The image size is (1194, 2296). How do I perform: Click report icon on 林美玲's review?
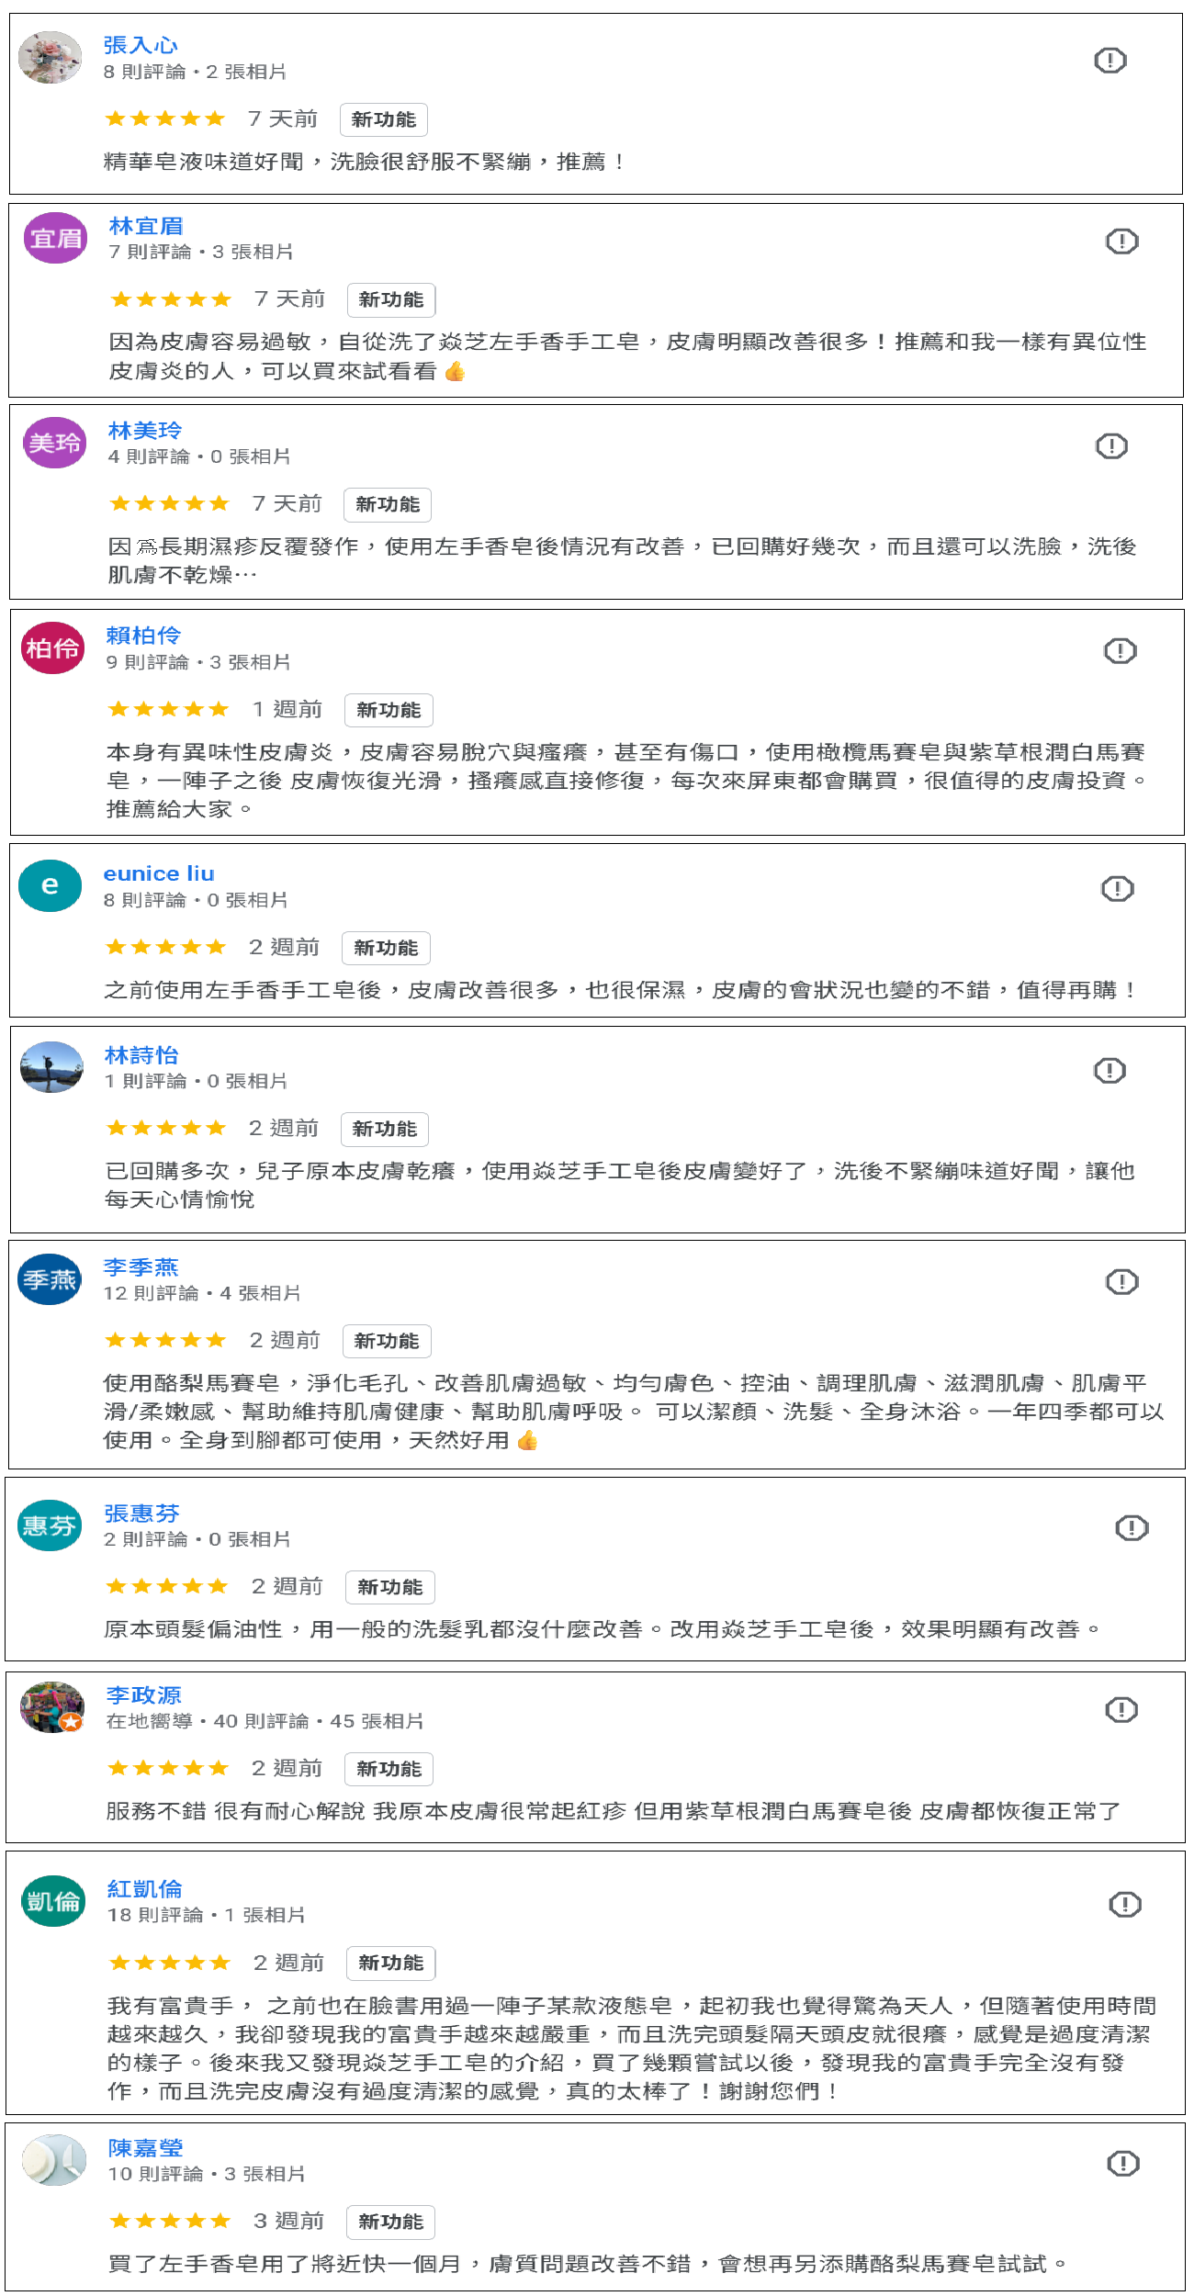coord(1111,446)
